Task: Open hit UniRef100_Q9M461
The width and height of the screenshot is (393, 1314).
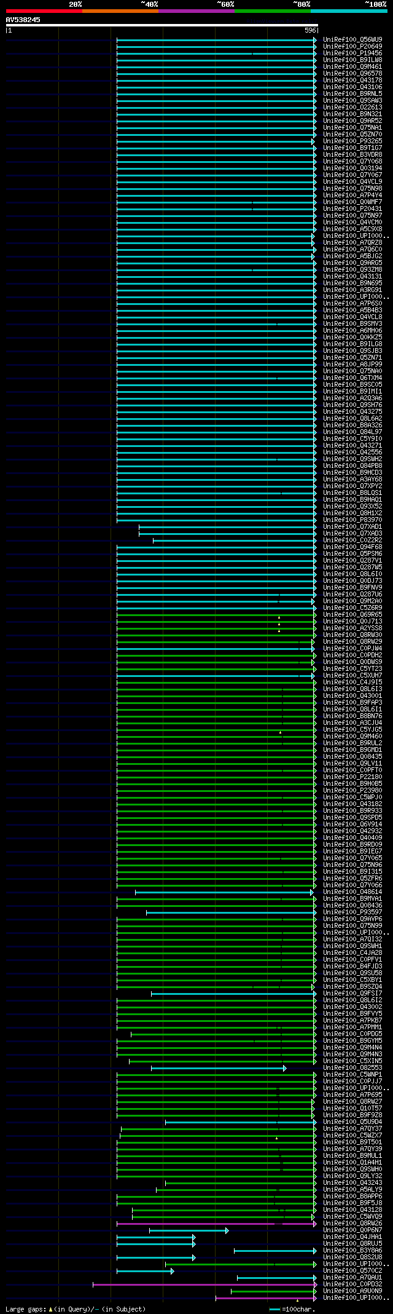Action: click(352, 66)
